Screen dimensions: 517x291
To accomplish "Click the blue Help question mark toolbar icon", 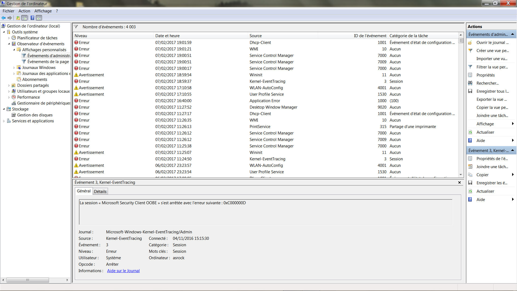I will tap(32, 18).
